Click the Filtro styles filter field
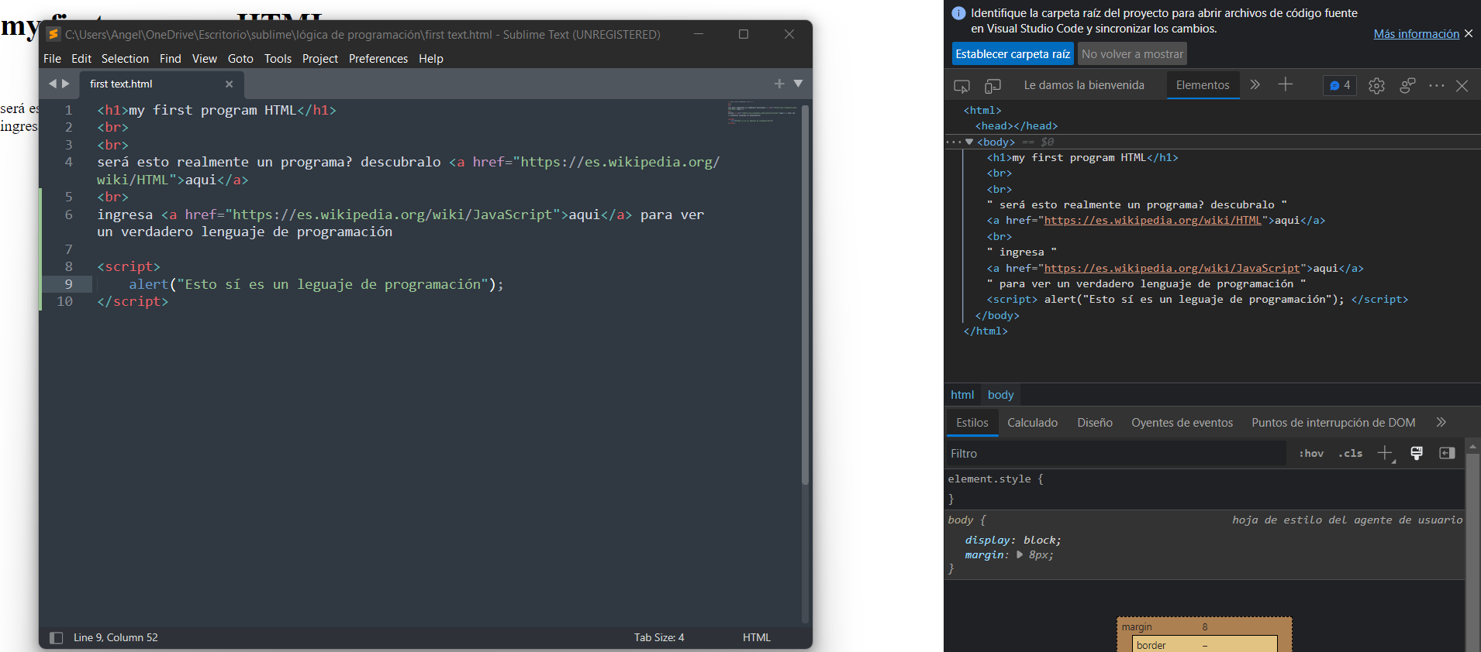The image size is (1481, 652). [x=1115, y=454]
